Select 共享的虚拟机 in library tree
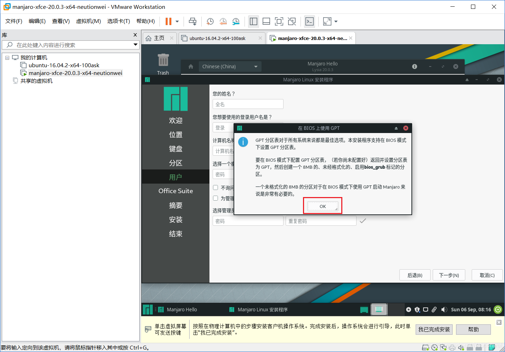Image resolution: width=505 pixels, height=352 pixels. 36,81
